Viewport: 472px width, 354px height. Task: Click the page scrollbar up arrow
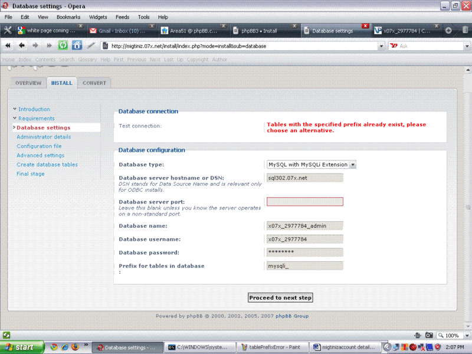(x=468, y=70)
